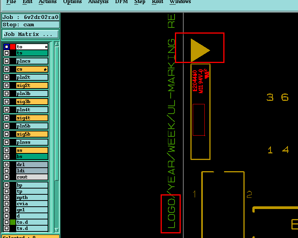
Task: Click the layer list scrollbar thumb
Action: click(57, 114)
